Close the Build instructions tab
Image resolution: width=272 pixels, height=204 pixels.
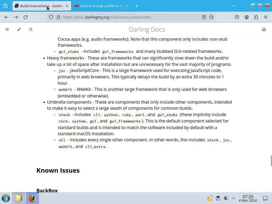[67, 6]
